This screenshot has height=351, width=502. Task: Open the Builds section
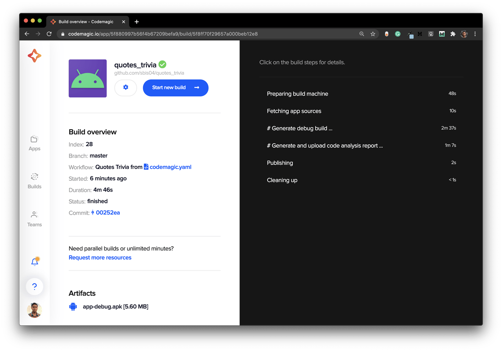pos(34,181)
